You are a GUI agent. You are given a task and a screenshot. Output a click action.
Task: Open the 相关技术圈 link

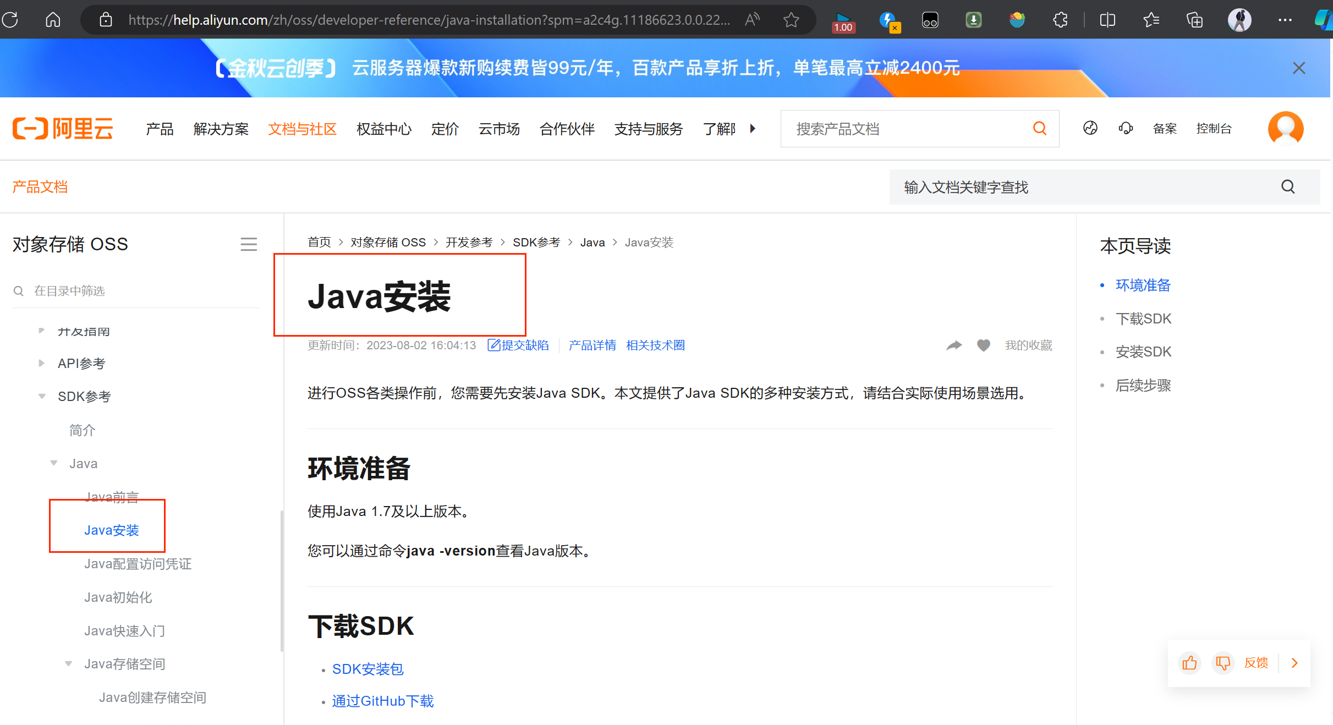click(x=655, y=345)
